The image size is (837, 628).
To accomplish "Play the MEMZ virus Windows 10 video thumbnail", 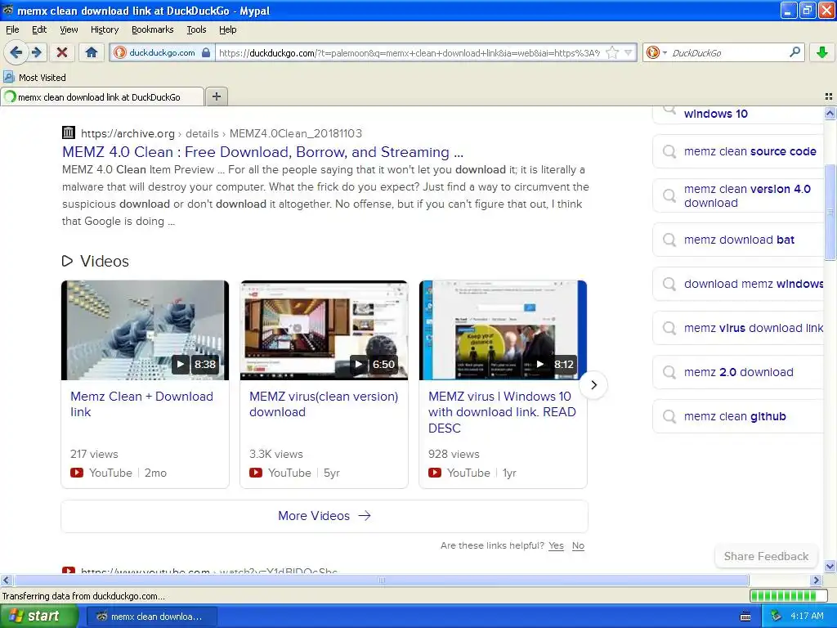I will coord(503,330).
